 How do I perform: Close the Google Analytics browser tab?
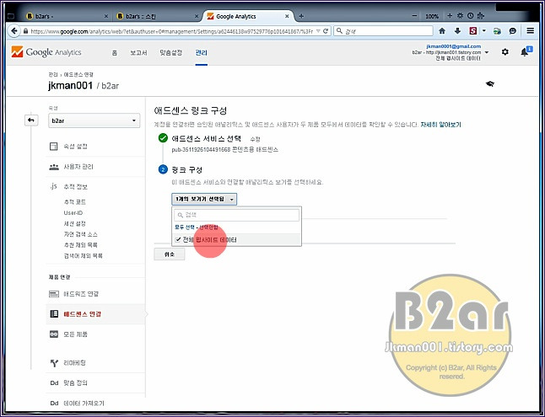(287, 16)
